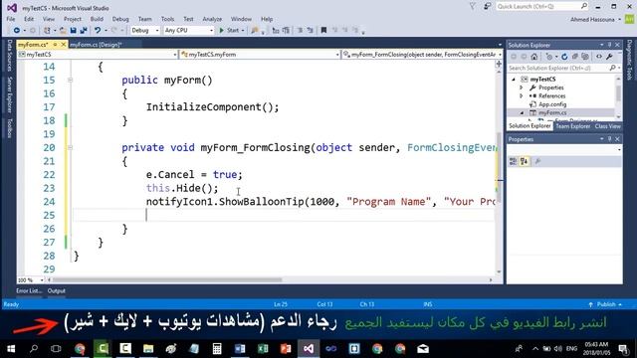This screenshot has height=358, width=637.
Task: Switch to the Class View tab
Action: click(607, 126)
